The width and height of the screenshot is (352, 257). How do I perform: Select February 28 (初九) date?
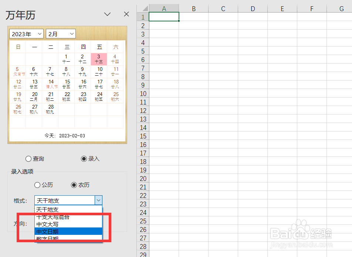pyautogui.click(x=50, y=109)
